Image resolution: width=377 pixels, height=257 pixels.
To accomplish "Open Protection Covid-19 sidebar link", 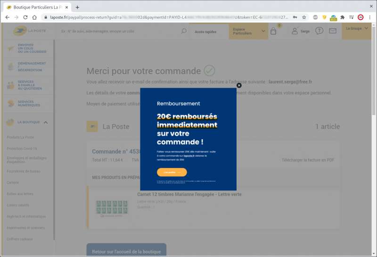I will coord(22,149).
